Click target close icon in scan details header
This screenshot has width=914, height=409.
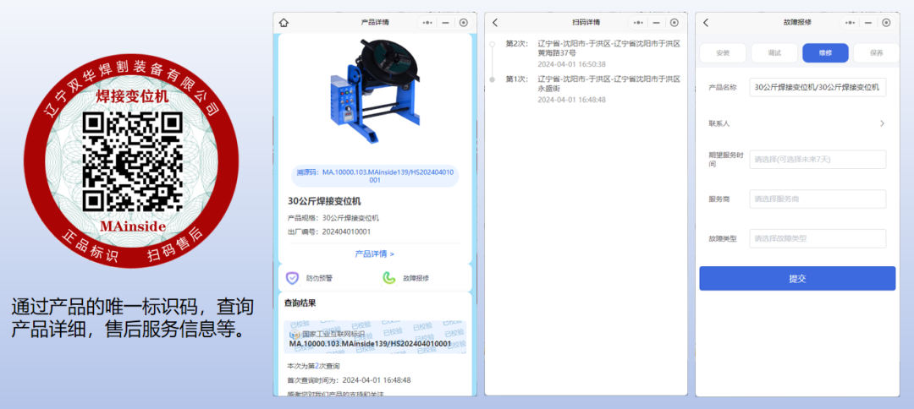tap(674, 23)
